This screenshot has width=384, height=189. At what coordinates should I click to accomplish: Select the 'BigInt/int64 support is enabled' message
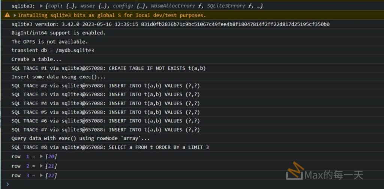[58, 33]
